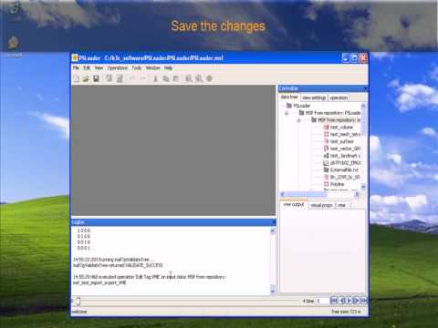
Task: Click the test_volume node icon
Action: click(x=326, y=127)
